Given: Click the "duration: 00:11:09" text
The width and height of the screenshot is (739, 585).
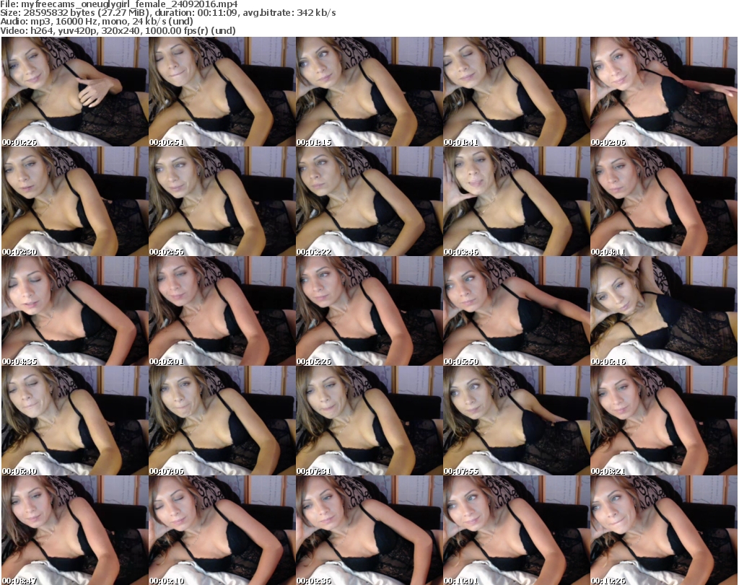Looking at the screenshot, I should click(196, 13).
